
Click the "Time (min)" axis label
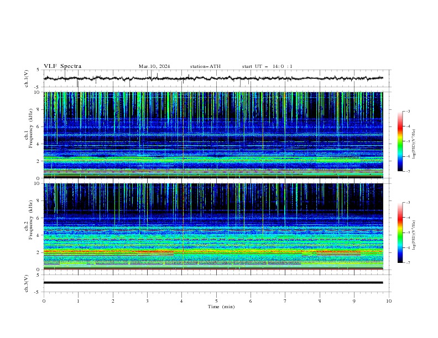tap(221, 307)
